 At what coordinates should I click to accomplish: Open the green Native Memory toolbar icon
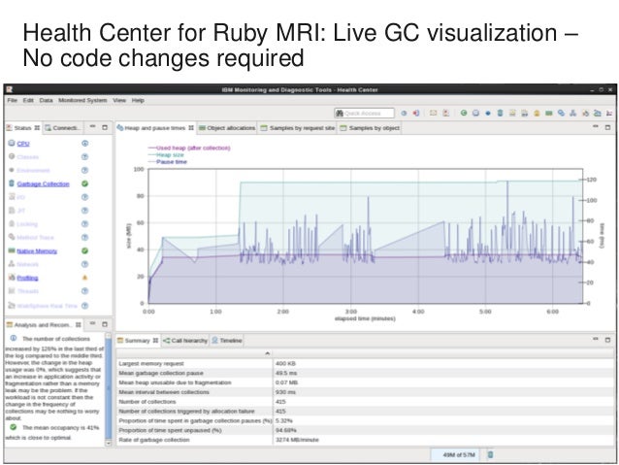(549, 113)
